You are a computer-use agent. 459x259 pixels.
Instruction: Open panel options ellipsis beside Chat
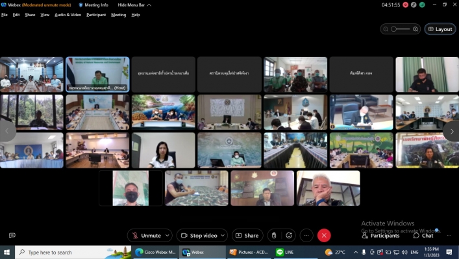449,235
